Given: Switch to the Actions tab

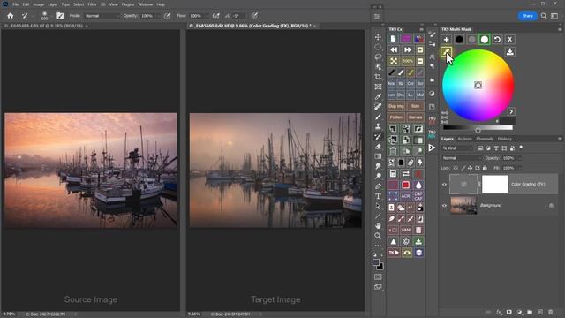Looking at the screenshot, I should click(x=464, y=139).
